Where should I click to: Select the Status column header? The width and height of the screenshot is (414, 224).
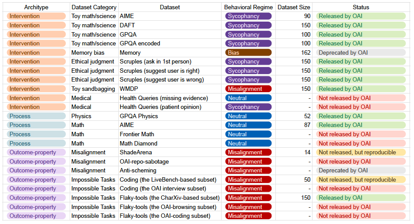pos(361,7)
